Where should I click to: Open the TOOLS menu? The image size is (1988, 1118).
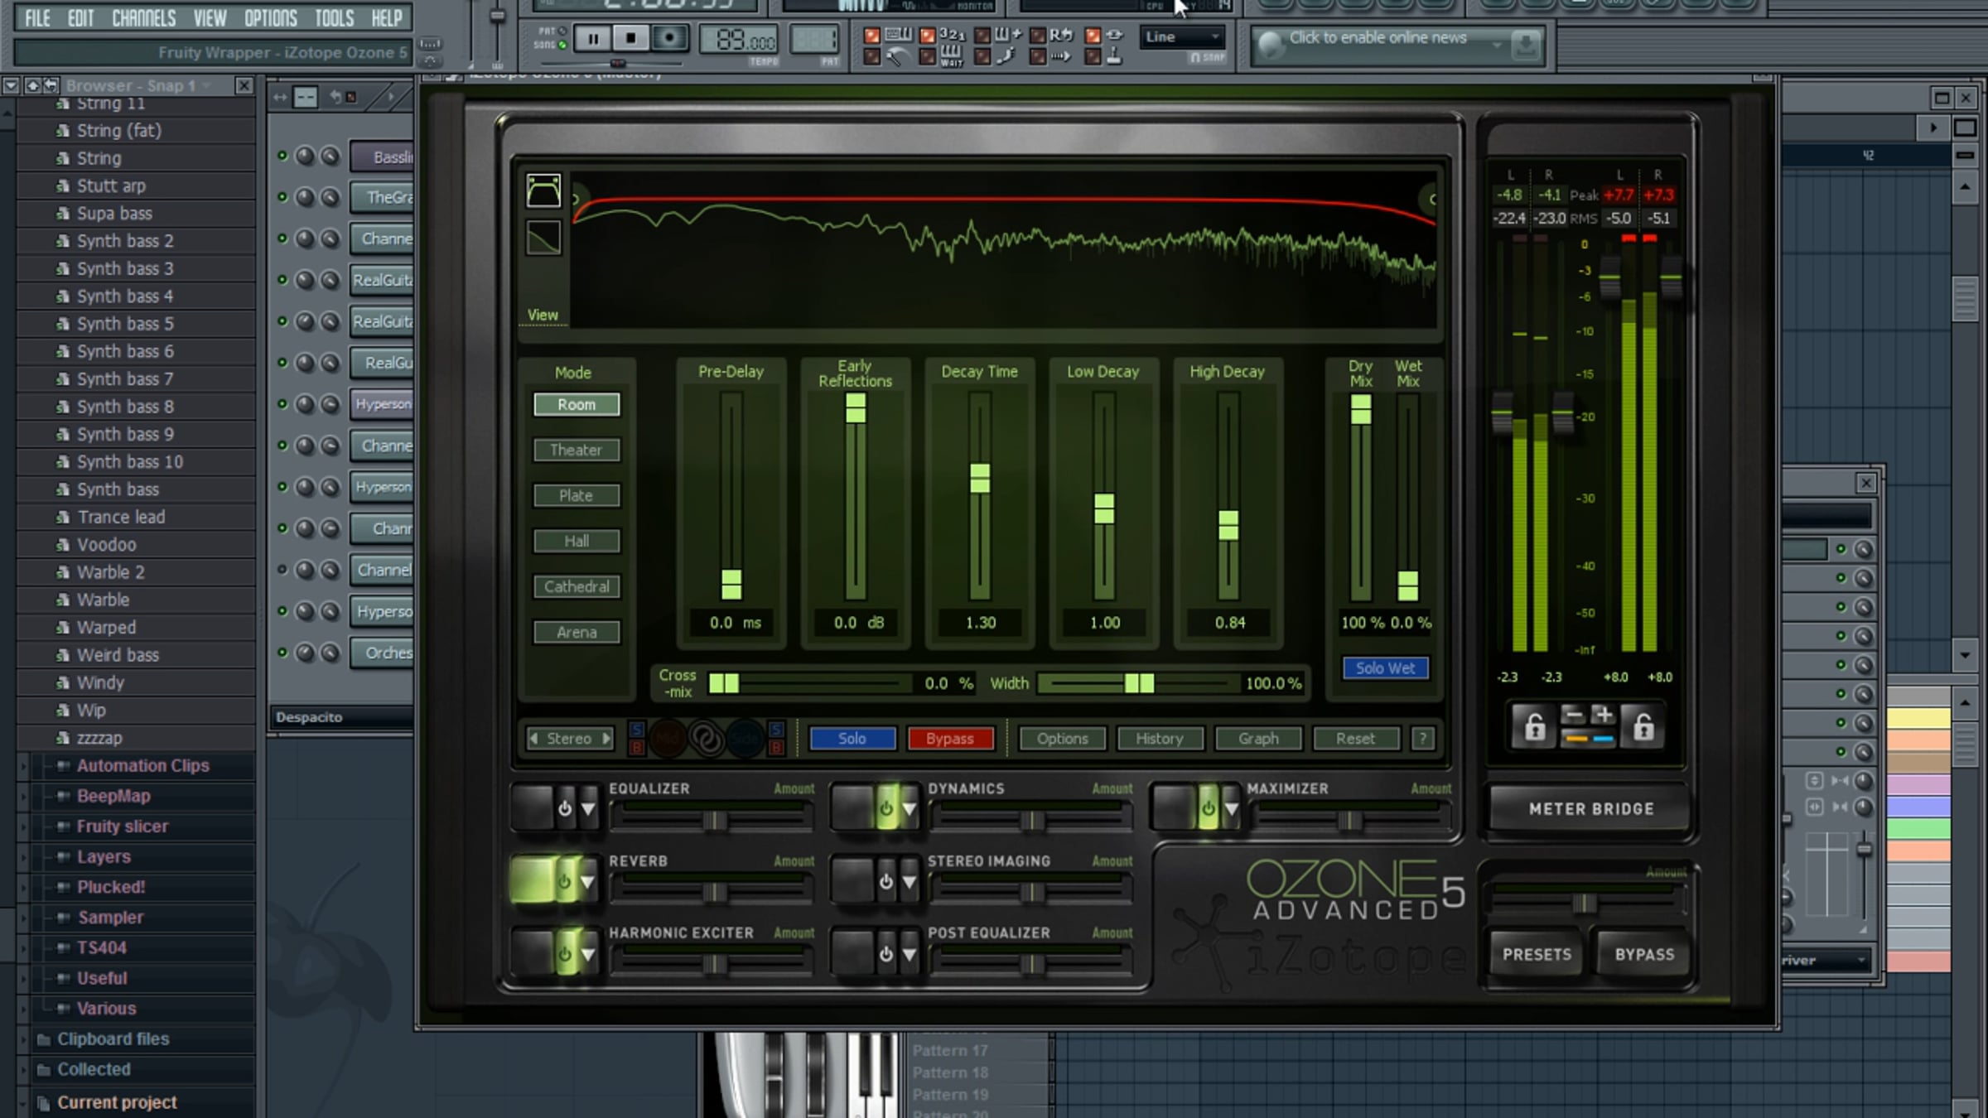334,18
